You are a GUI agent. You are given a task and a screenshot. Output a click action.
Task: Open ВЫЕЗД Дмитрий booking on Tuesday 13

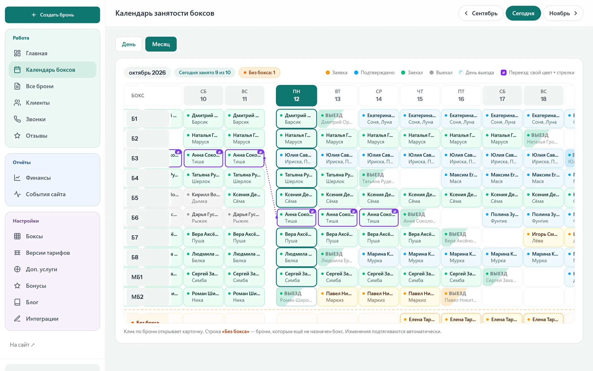[337, 119]
